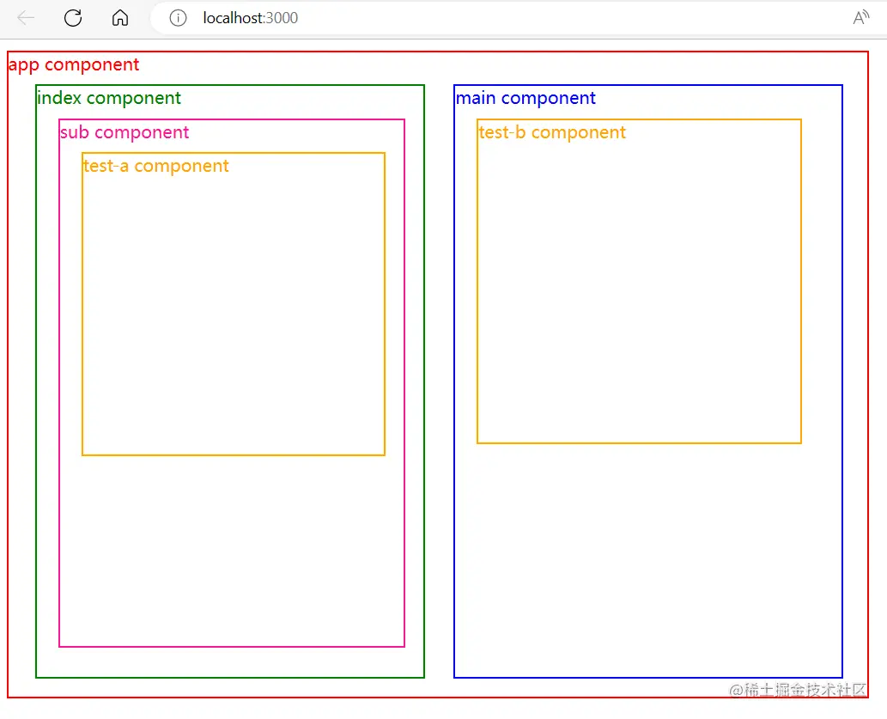
Task: View site information icon in address bar
Action: pos(178,18)
